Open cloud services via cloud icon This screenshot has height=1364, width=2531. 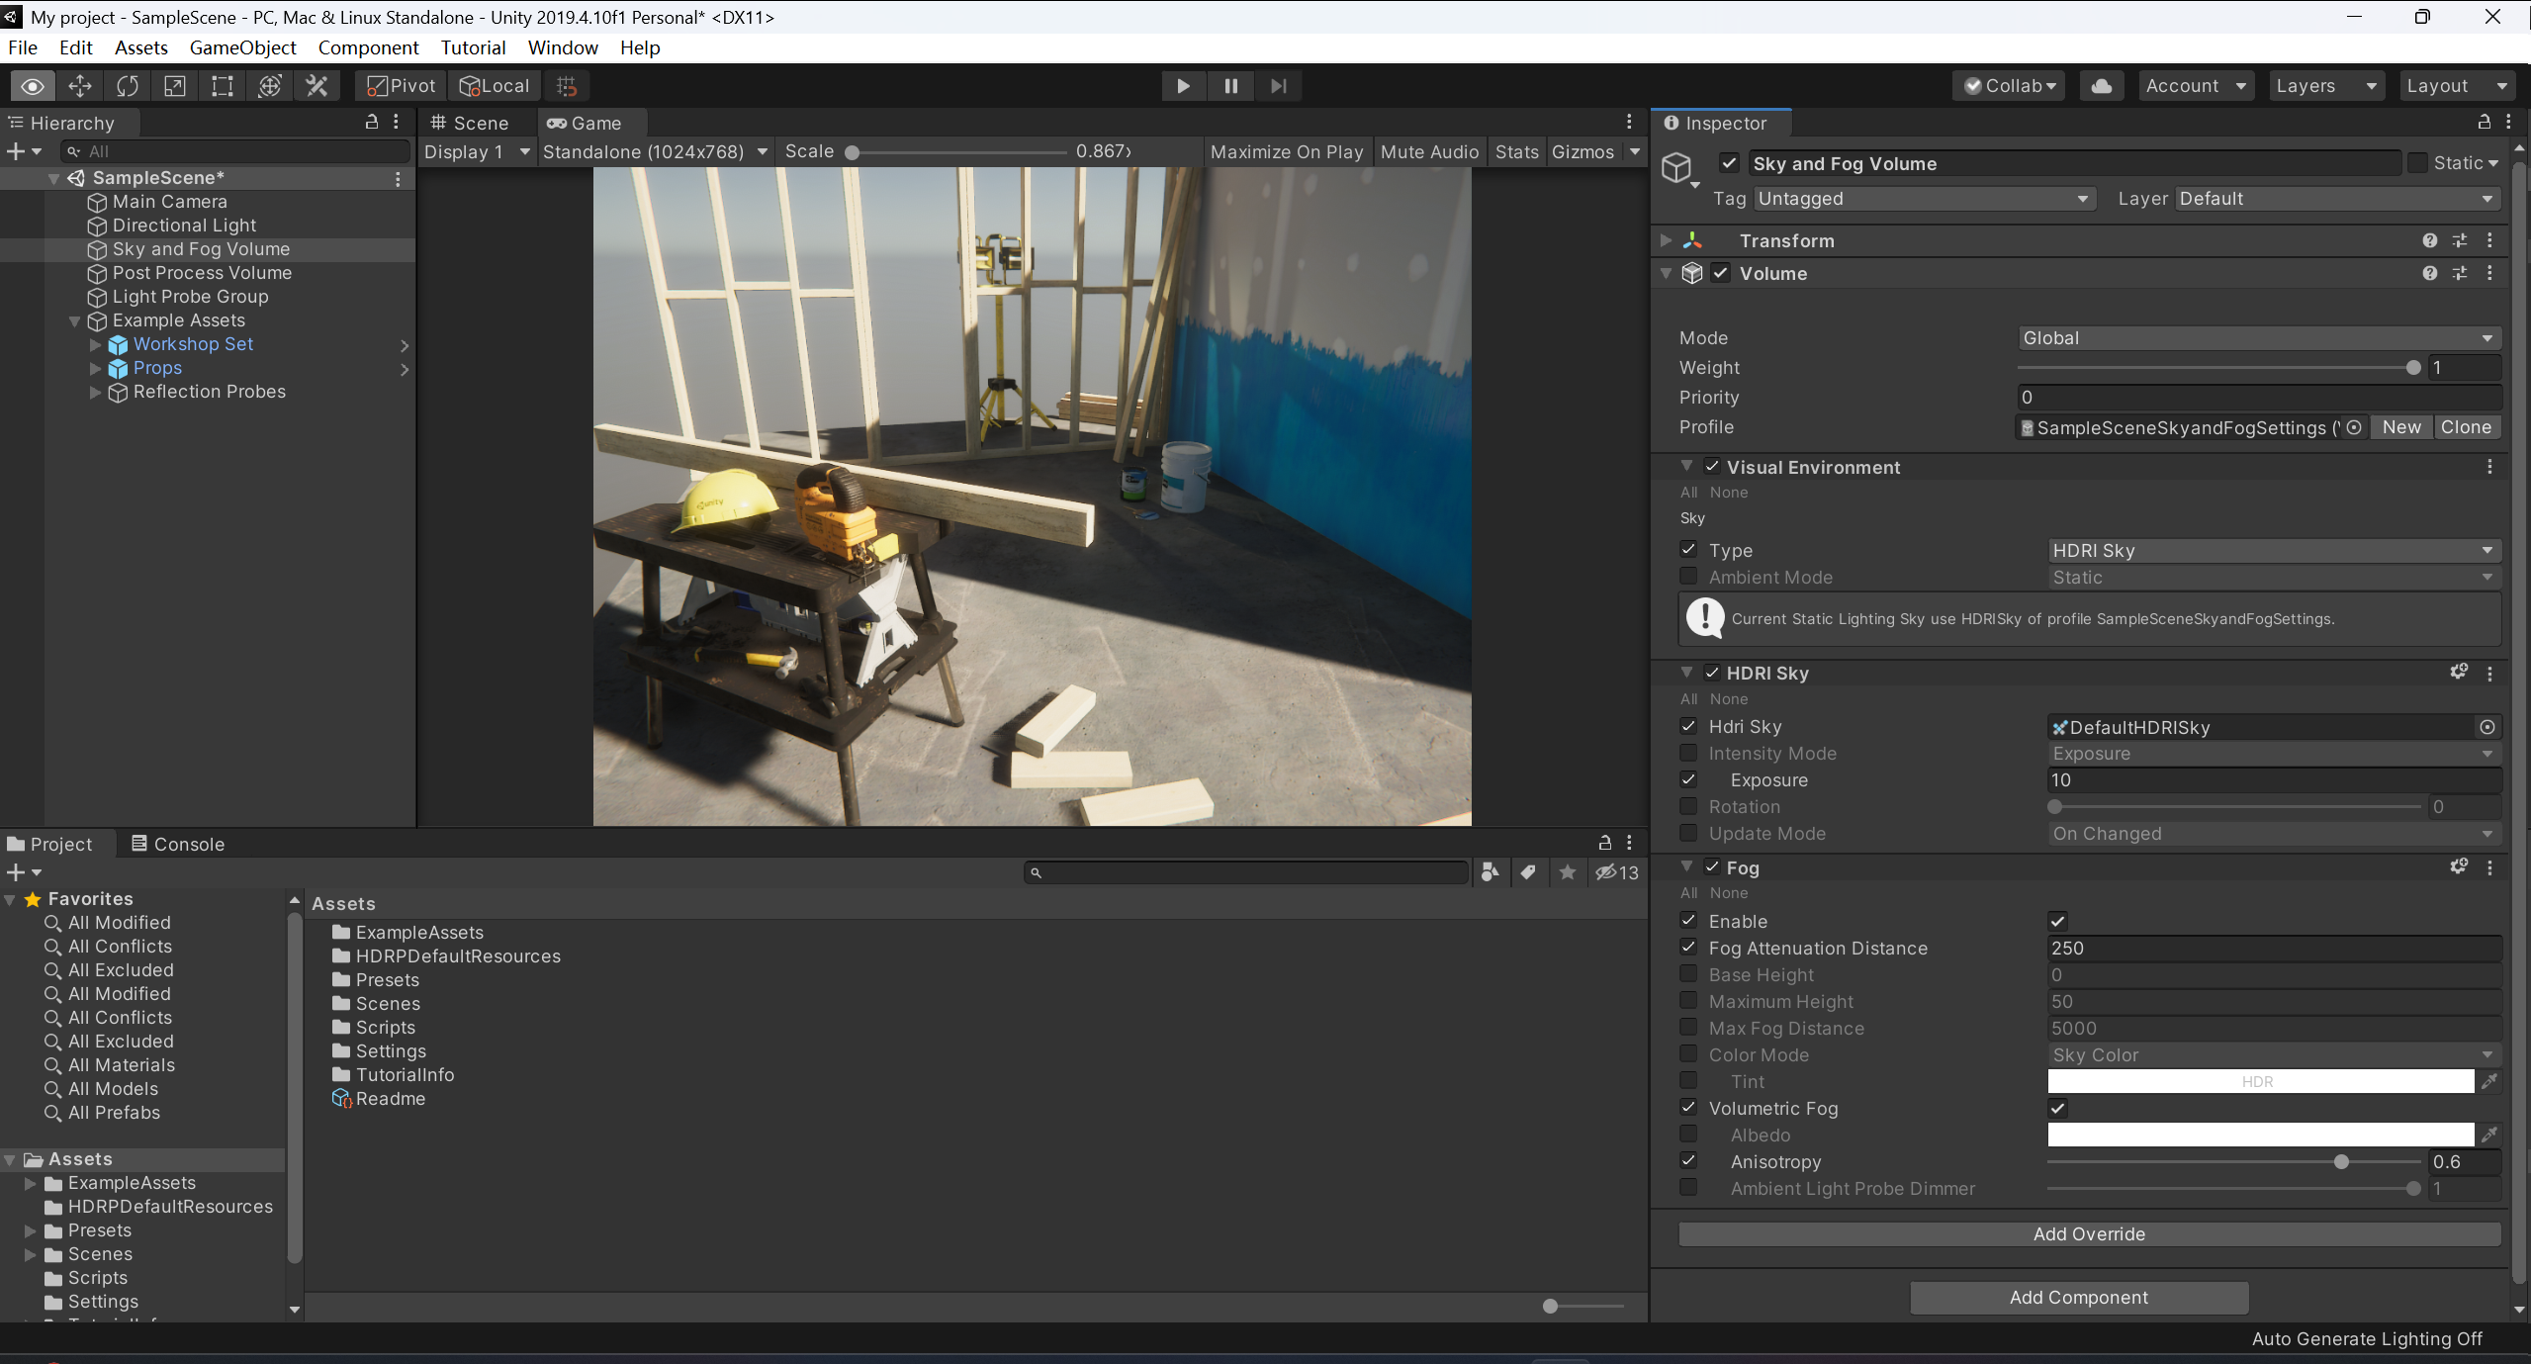click(x=2101, y=86)
